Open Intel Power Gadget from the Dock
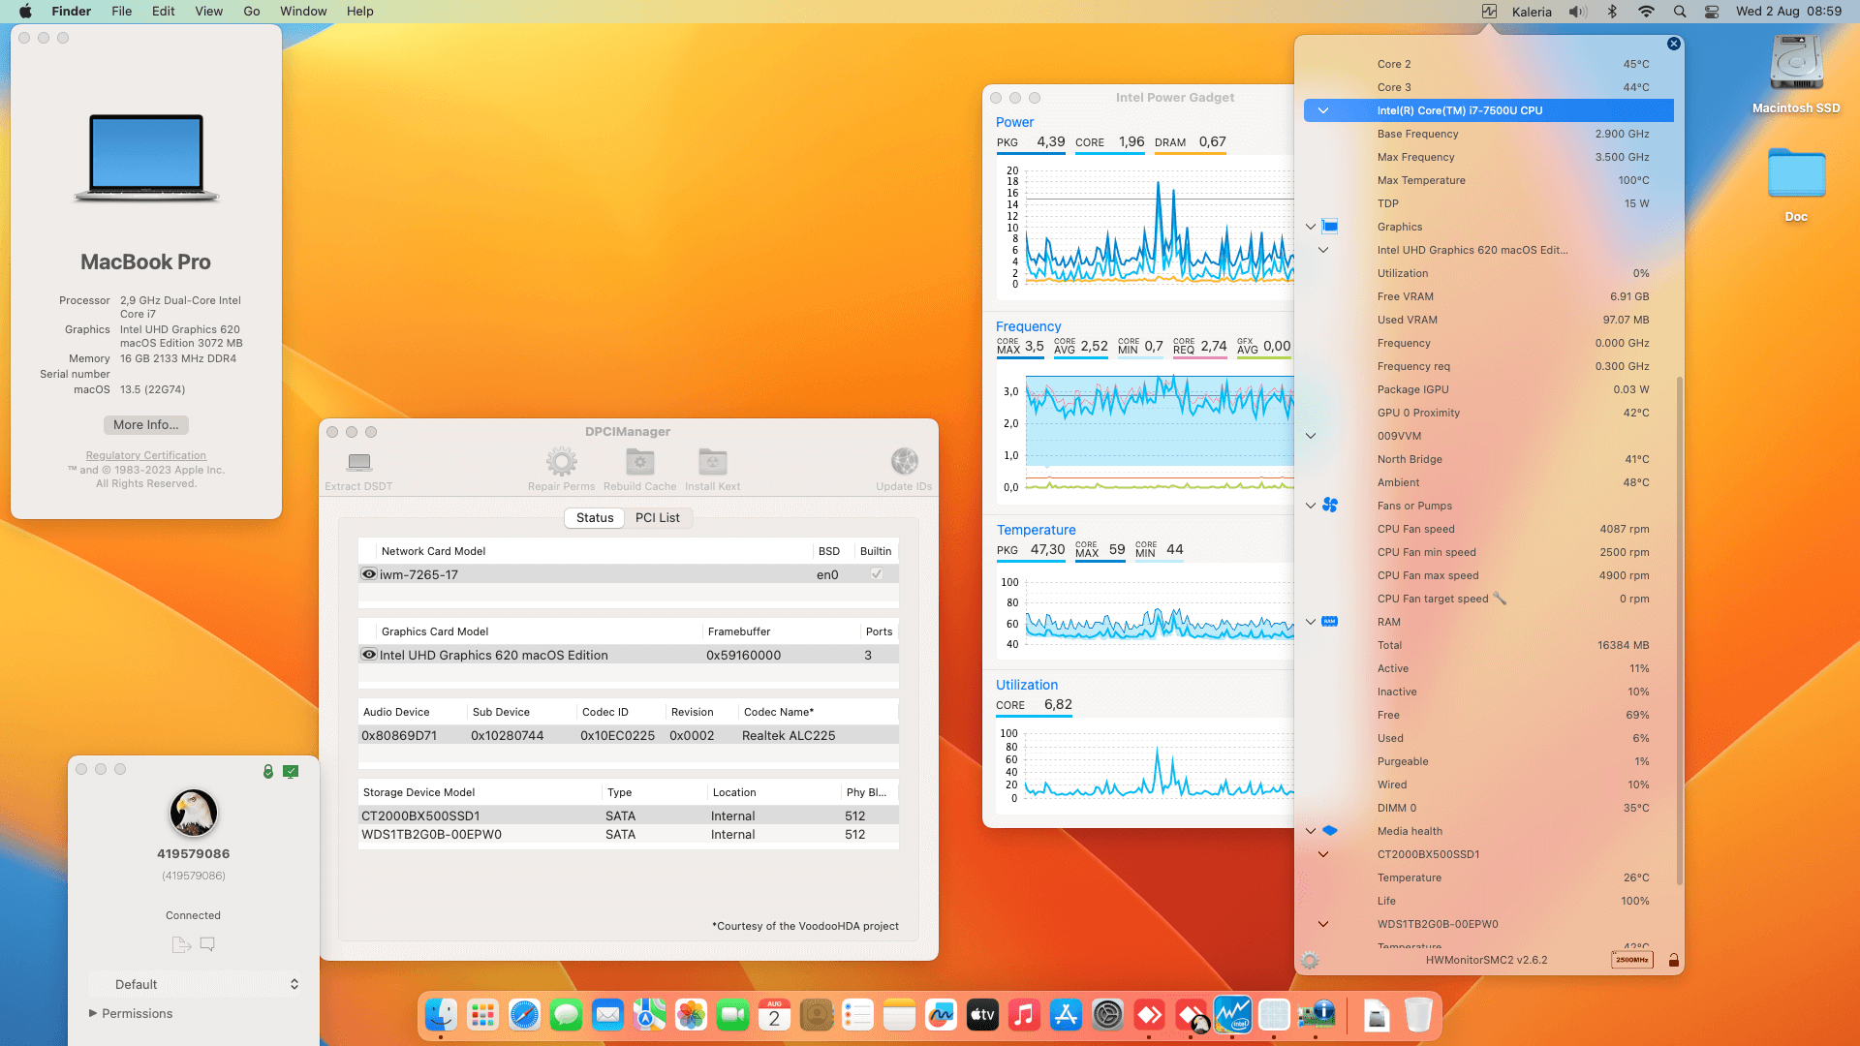 pyautogui.click(x=1232, y=1014)
